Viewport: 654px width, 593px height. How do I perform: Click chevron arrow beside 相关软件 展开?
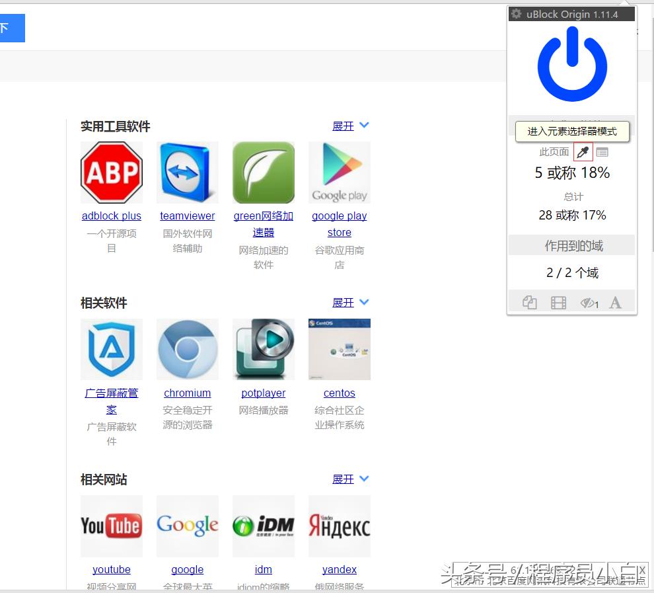364,302
